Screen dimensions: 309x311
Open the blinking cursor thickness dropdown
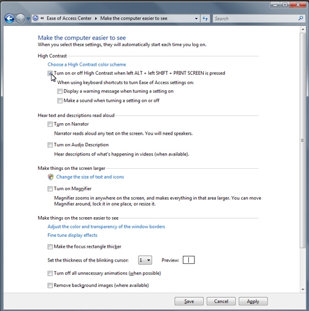tap(145, 260)
